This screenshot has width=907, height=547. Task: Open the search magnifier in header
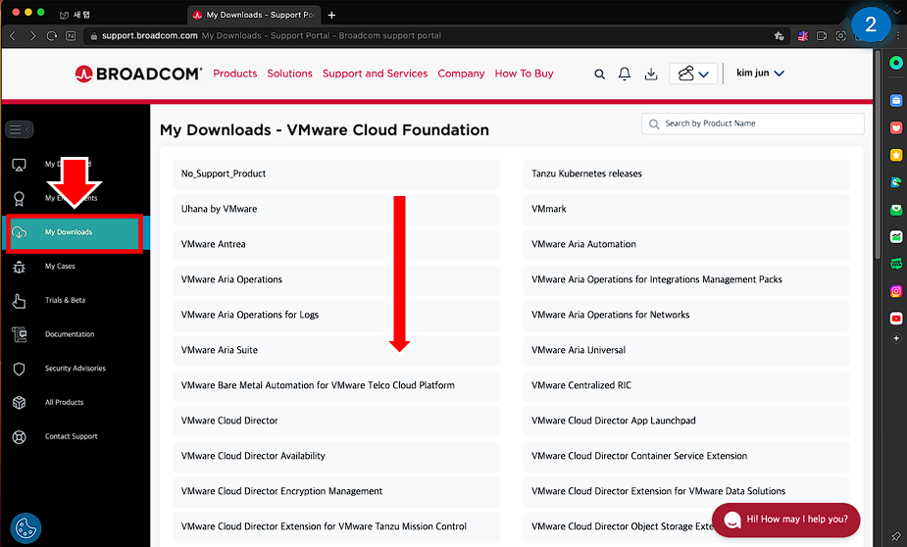coord(599,75)
